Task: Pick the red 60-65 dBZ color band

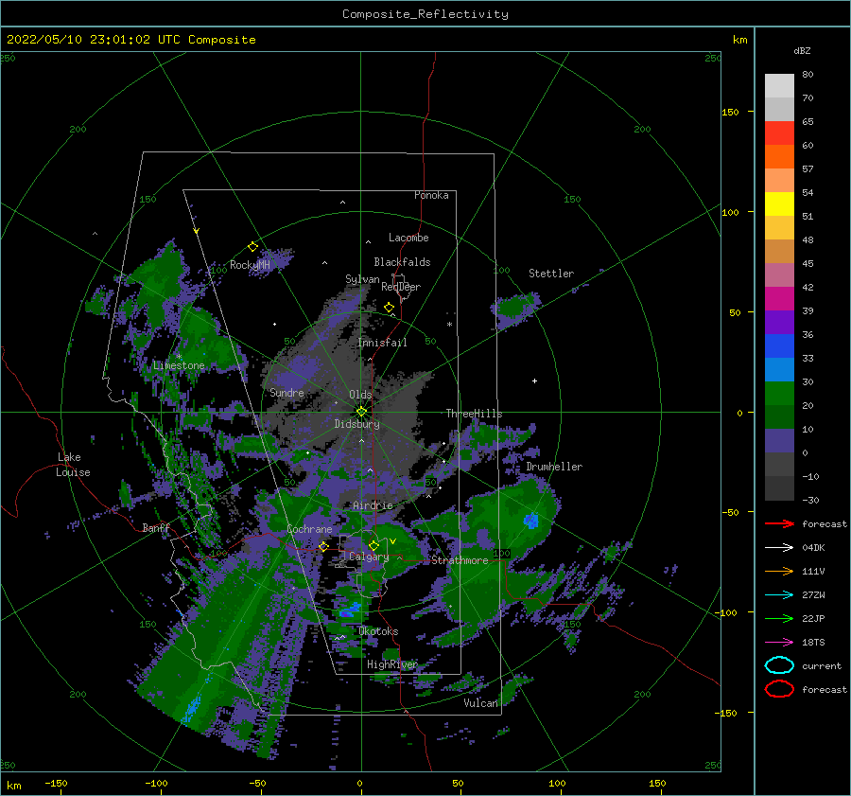Action: (x=779, y=133)
